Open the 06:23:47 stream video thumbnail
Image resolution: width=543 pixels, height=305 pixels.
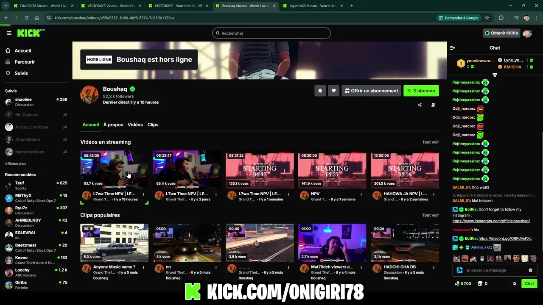(x=187, y=169)
